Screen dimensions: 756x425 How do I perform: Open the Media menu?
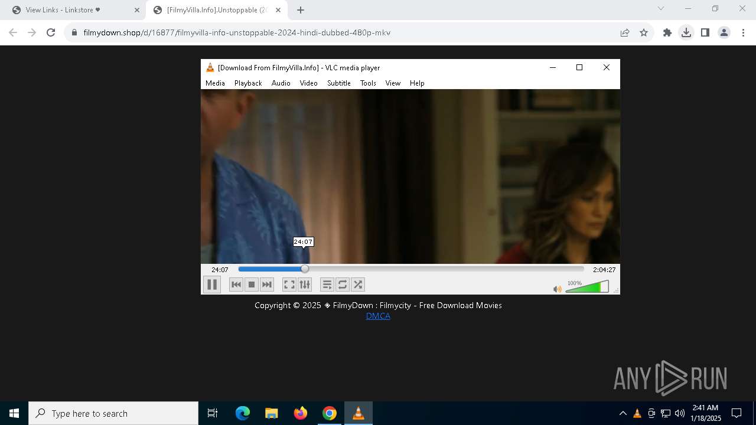[x=215, y=83]
